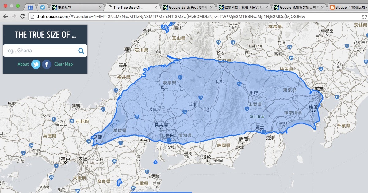Open the About link
This screenshot has width=368, height=193.
click(x=23, y=64)
